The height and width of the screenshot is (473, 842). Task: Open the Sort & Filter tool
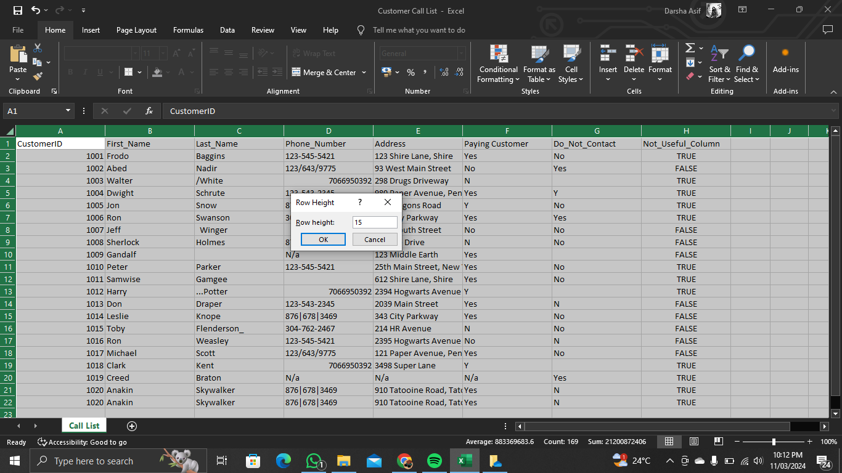click(719, 64)
